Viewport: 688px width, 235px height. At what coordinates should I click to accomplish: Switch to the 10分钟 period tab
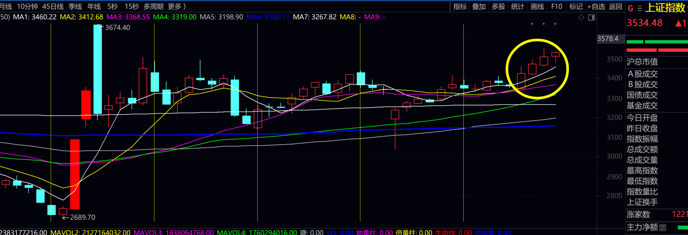[27, 6]
